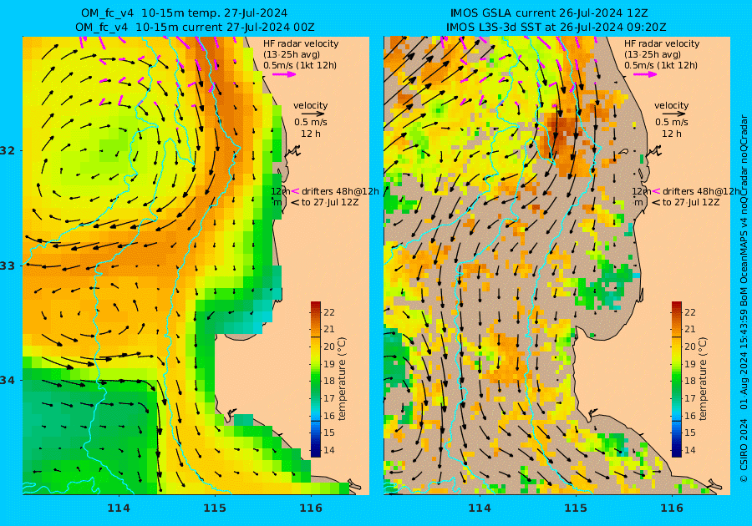Click the 20 tick on left colorbar
Screen dimensions: 752x526
pos(329,346)
